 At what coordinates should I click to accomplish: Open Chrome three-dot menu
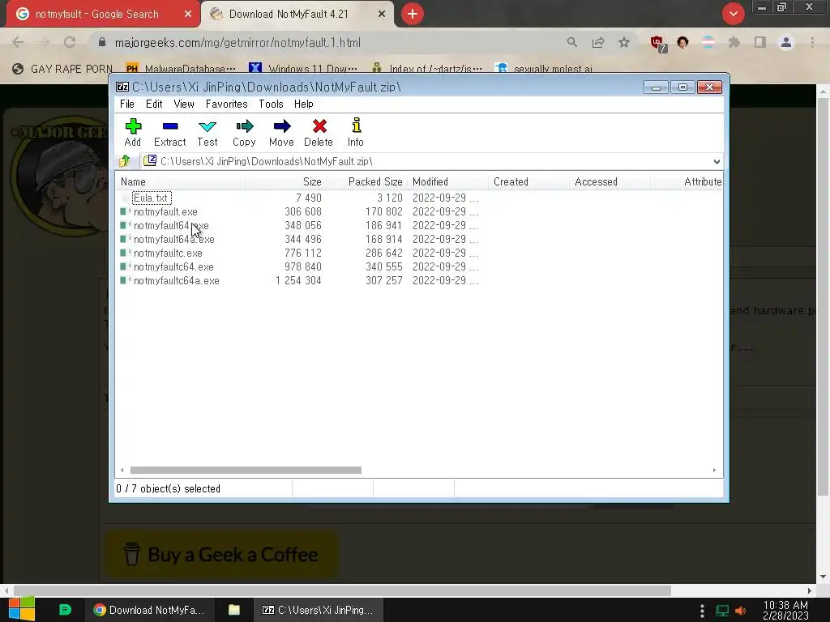tap(812, 42)
